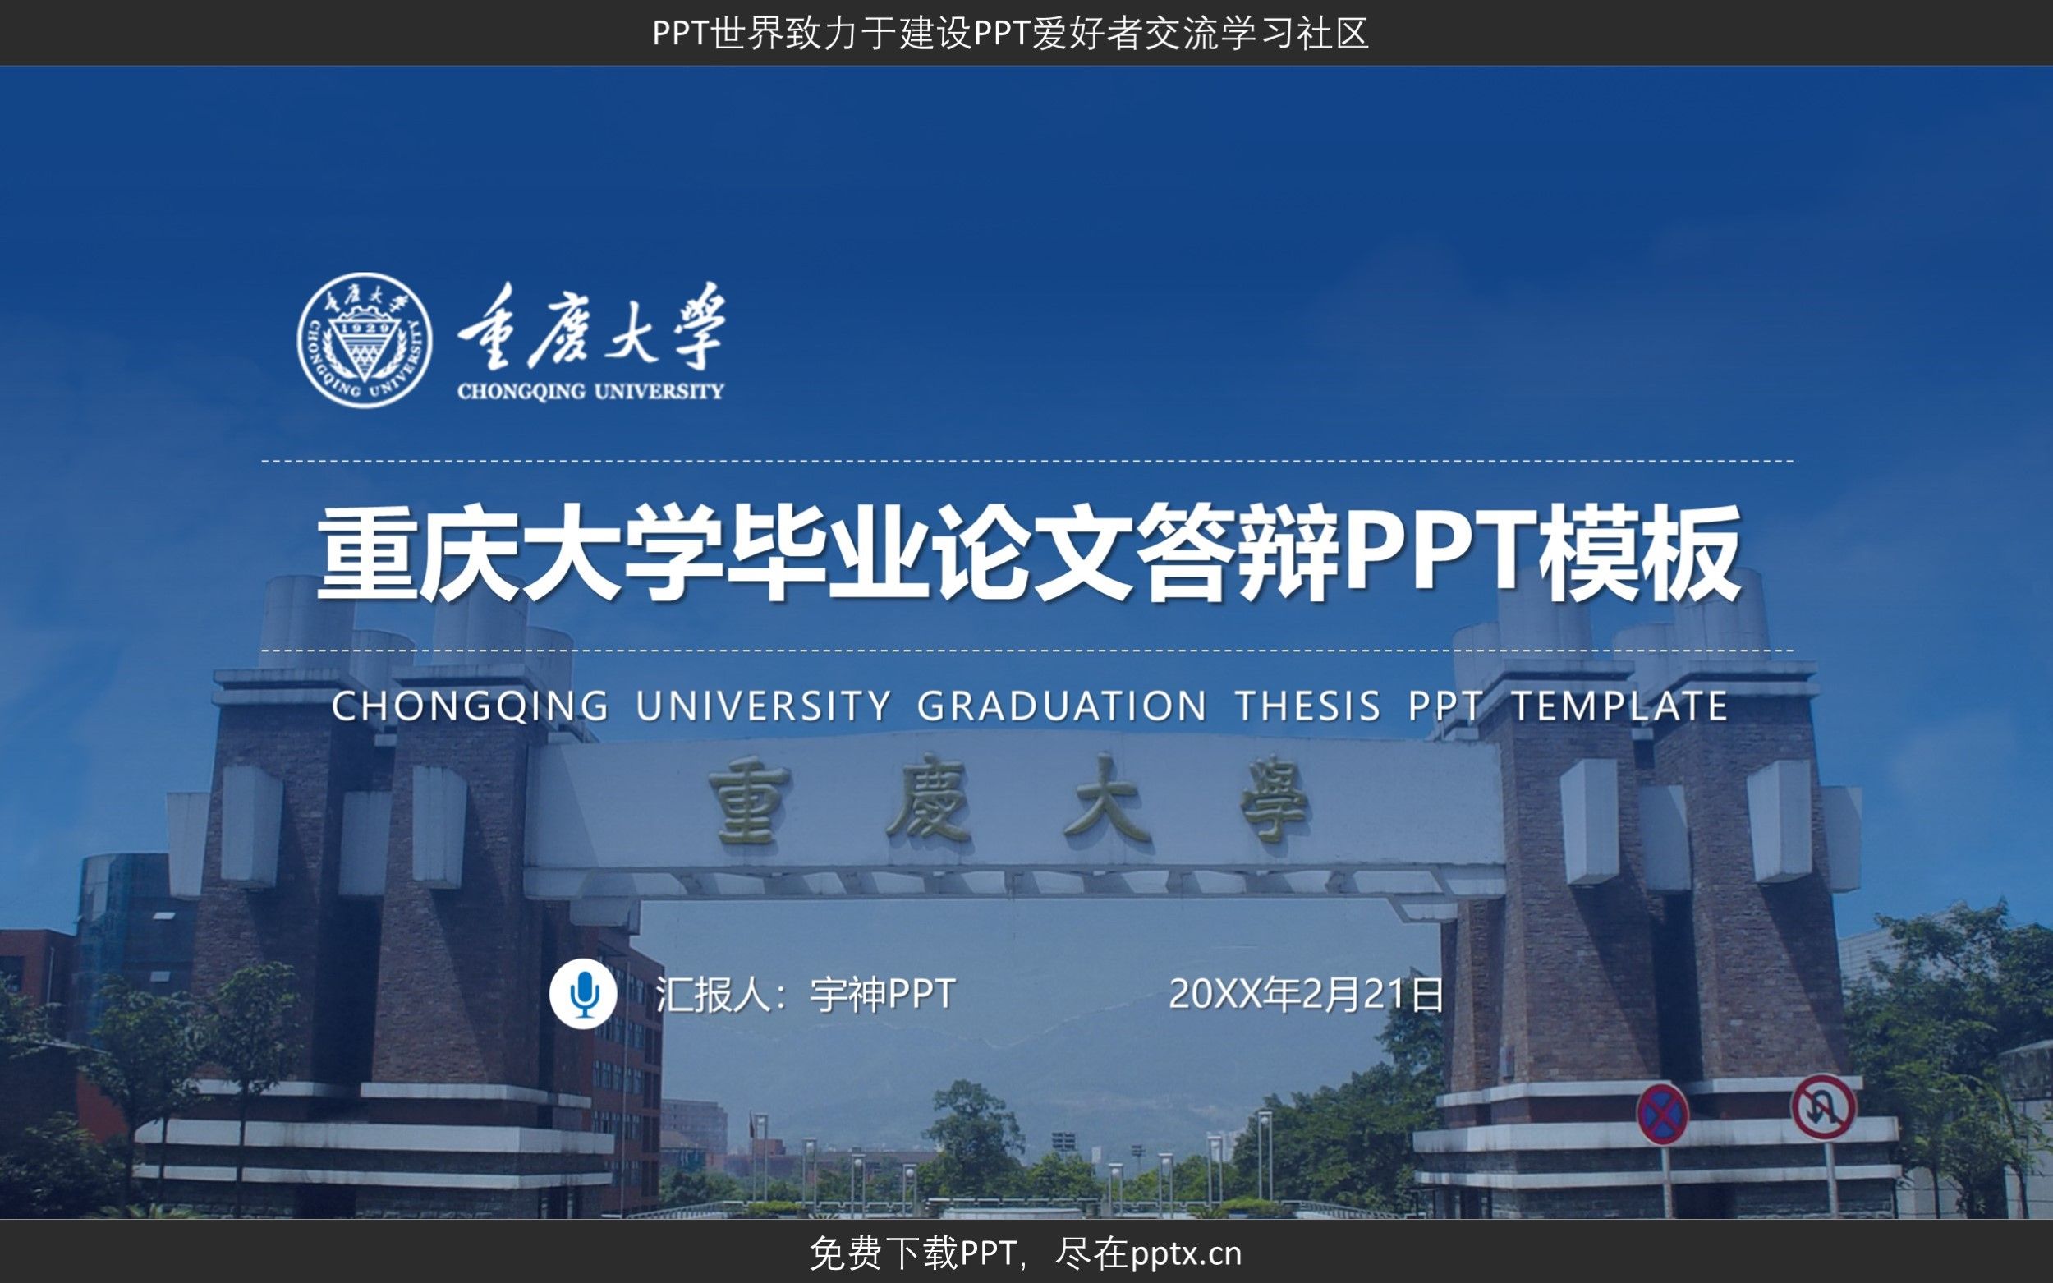This screenshot has height=1283, width=2053.
Task: Click the top banner PPT世界致力于建设PPT爱好者交流学习社区
Action: tap(1010, 33)
